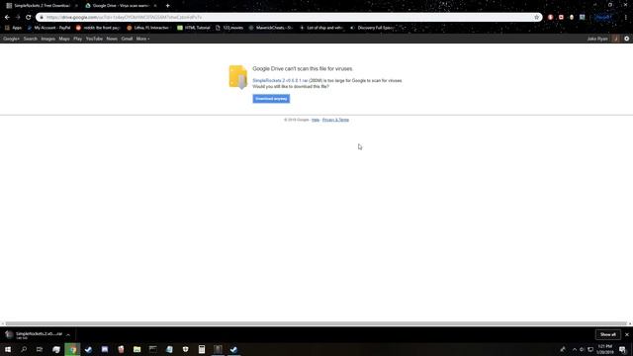This screenshot has width=633, height=356.
Task: Open Google+ in the Google bar
Action: 11,39
